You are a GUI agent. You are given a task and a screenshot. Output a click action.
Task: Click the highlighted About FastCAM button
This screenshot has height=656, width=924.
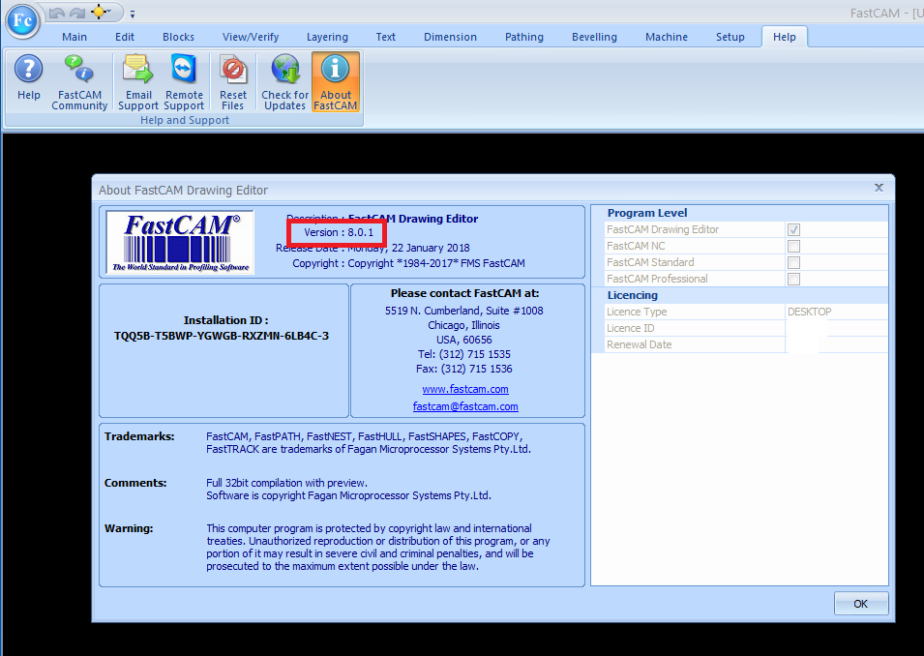click(x=336, y=82)
